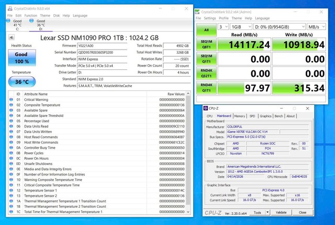
Task: Select CPU-Z model iGame X870E VULCAN OC
Action: pyautogui.click(x=252, y=132)
